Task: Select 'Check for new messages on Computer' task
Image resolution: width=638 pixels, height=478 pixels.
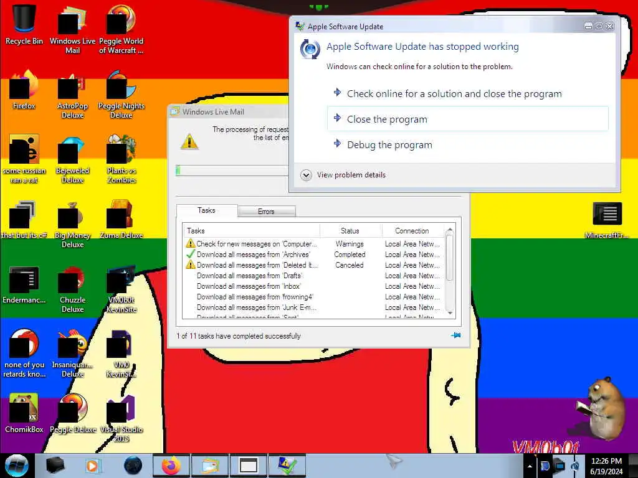Action: 313,244
